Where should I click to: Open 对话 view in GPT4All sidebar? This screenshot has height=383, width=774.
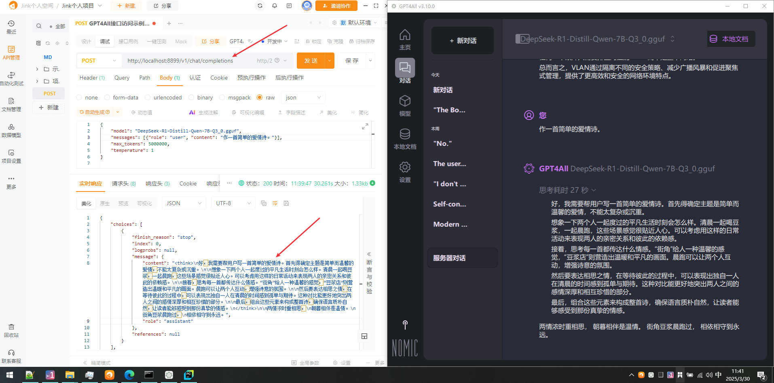(x=405, y=71)
